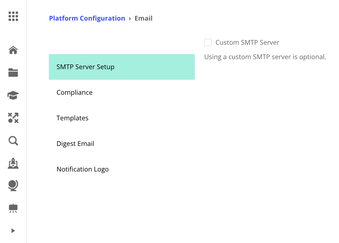Switch to the Templates section
This screenshot has width=339, height=243.
(x=72, y=118)
